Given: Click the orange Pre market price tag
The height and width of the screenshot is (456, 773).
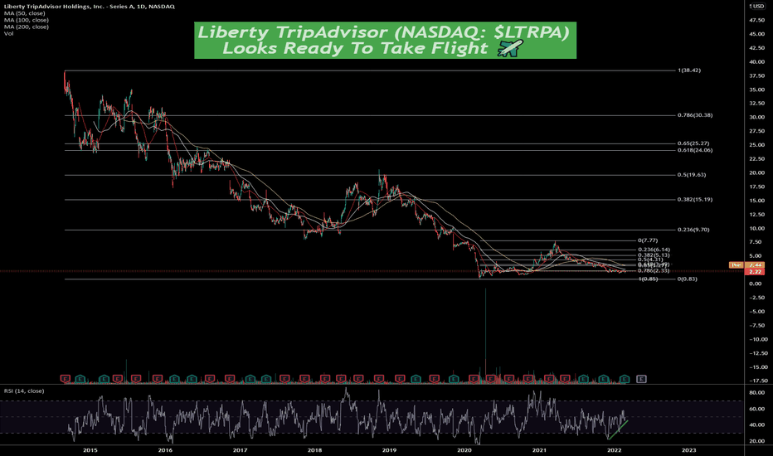Looking at the screenshot, I should pos(737,265).
